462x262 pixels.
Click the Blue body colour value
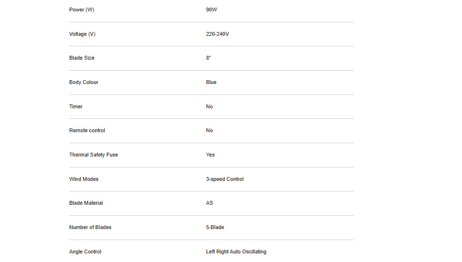point(211,83)
